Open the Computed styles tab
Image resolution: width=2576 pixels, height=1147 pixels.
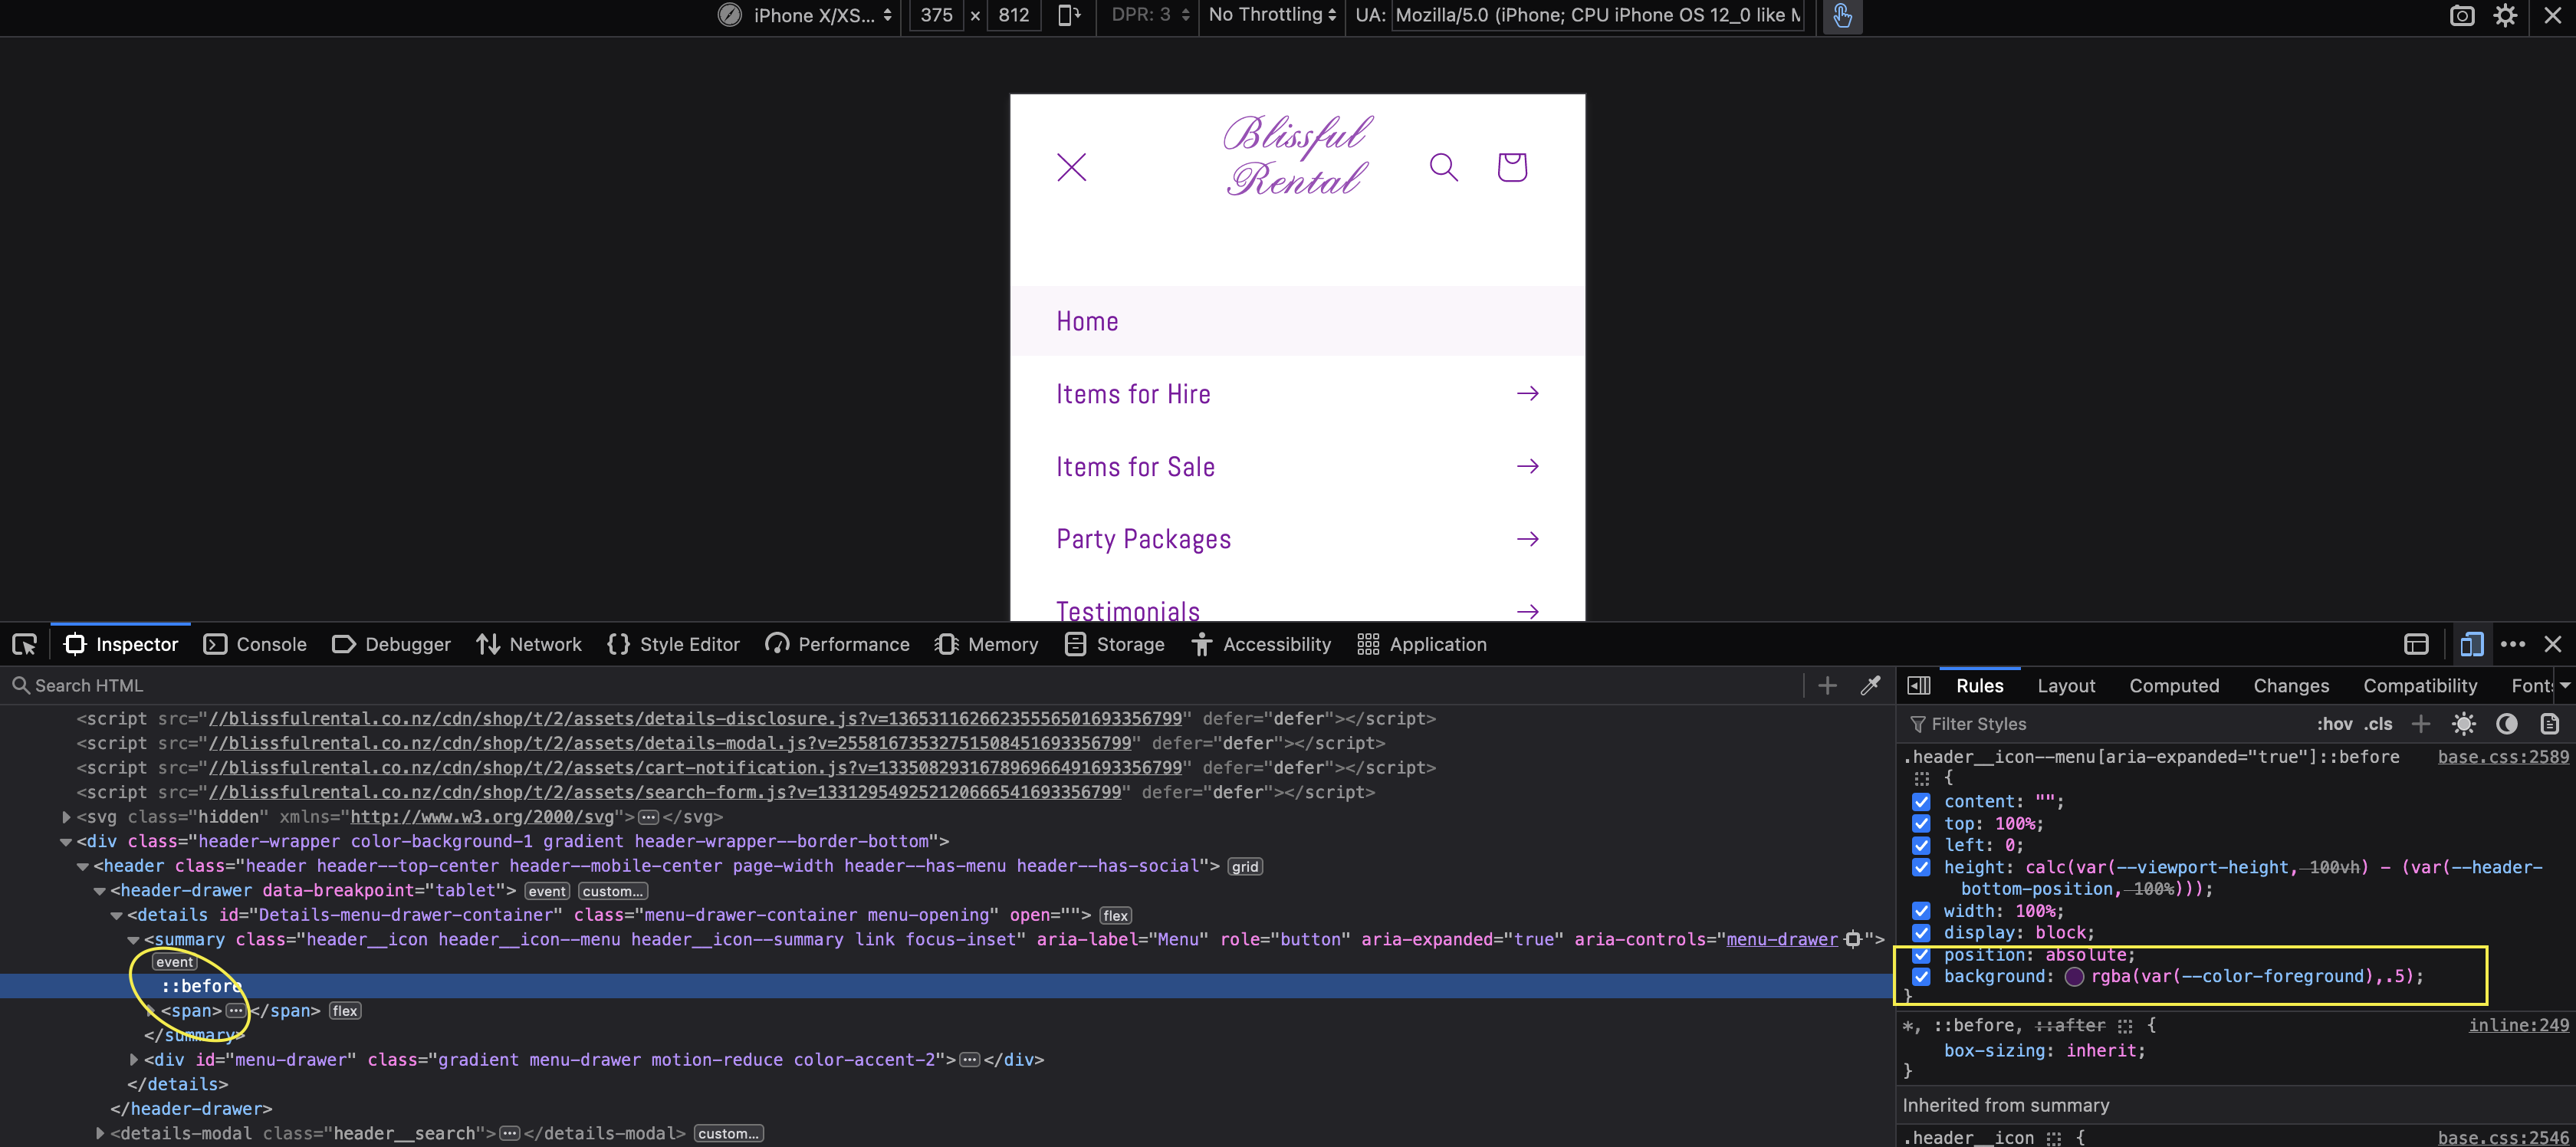point(2173,686)
